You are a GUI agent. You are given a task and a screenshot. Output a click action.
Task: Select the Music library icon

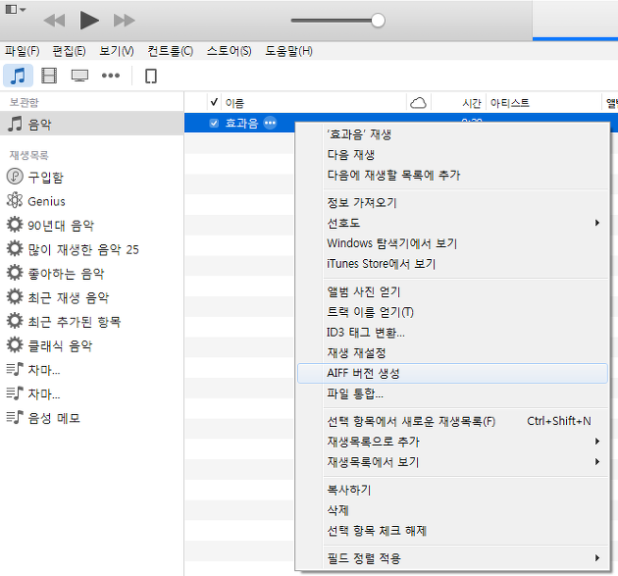tap(18, 76)
